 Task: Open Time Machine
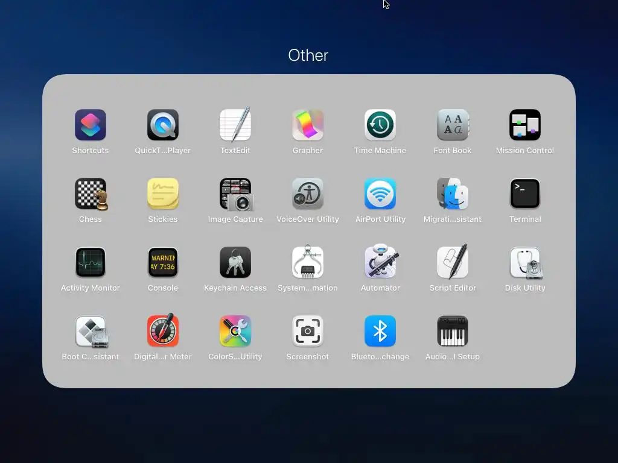tap(380, 125)
